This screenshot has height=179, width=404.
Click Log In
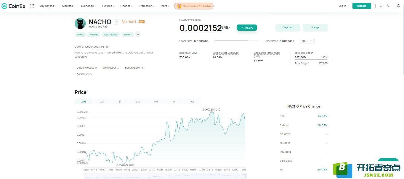(342, 6)
